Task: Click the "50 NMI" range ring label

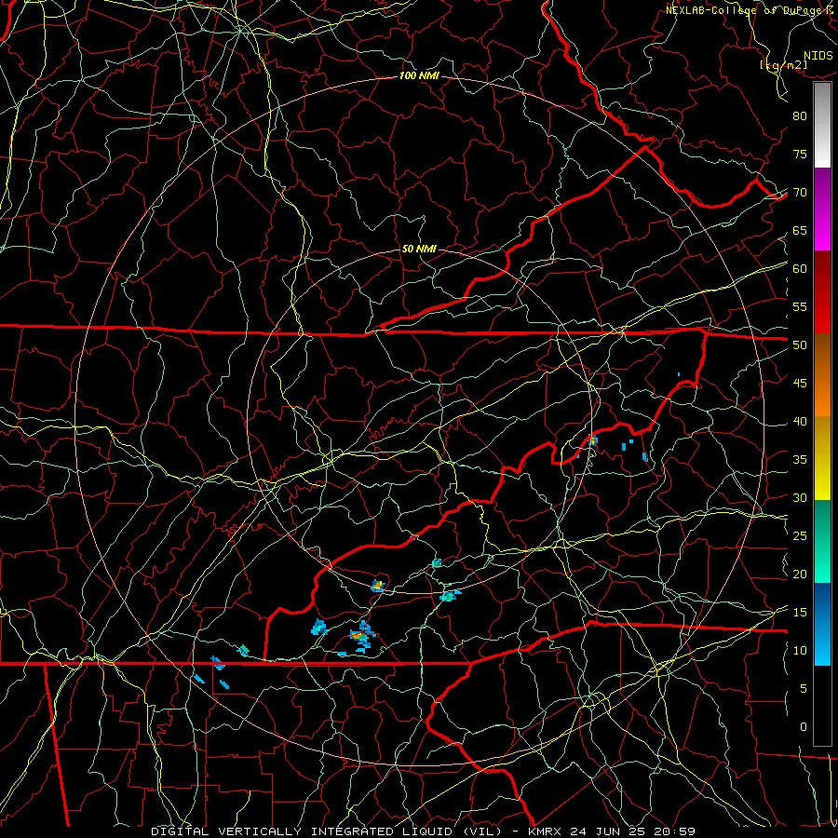Action: pyautogui.click(x=418, y=249)
